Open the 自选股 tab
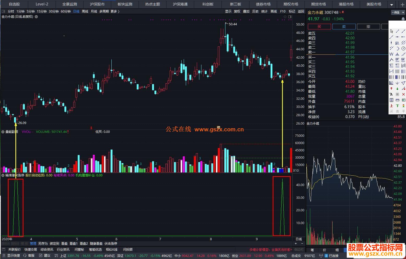 14,4
